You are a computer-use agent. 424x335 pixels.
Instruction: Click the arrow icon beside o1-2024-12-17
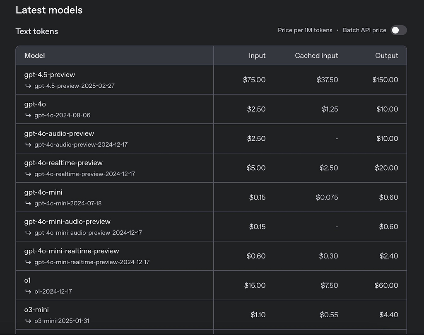(x=28, y=292)
